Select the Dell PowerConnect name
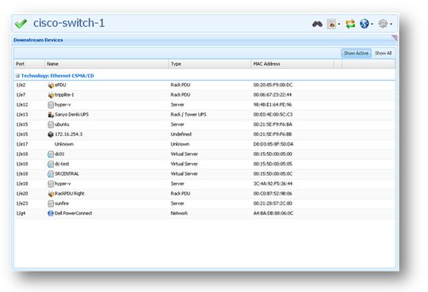 pos(74,213)
